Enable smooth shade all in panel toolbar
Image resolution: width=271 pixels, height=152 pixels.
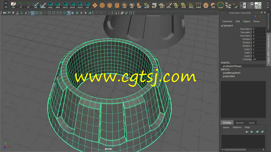point(69,13)
